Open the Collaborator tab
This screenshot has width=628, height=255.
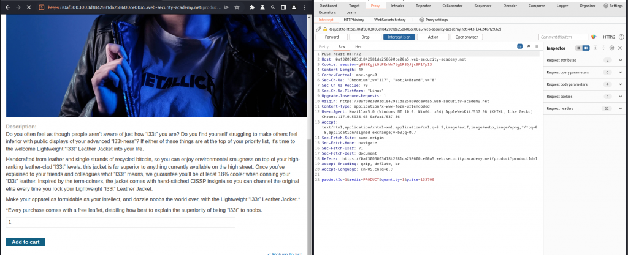click(x=452, y=6)
